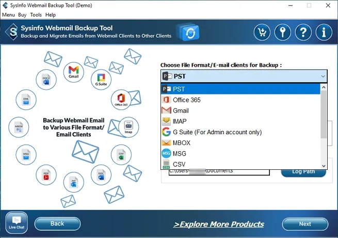Click the list scrollbar up arrow

[x=324, y=87]
